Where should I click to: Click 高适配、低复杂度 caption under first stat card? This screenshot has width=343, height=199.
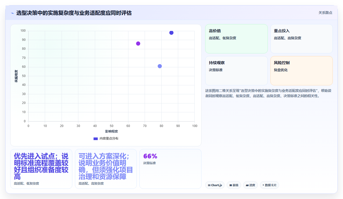coord(26,184)
